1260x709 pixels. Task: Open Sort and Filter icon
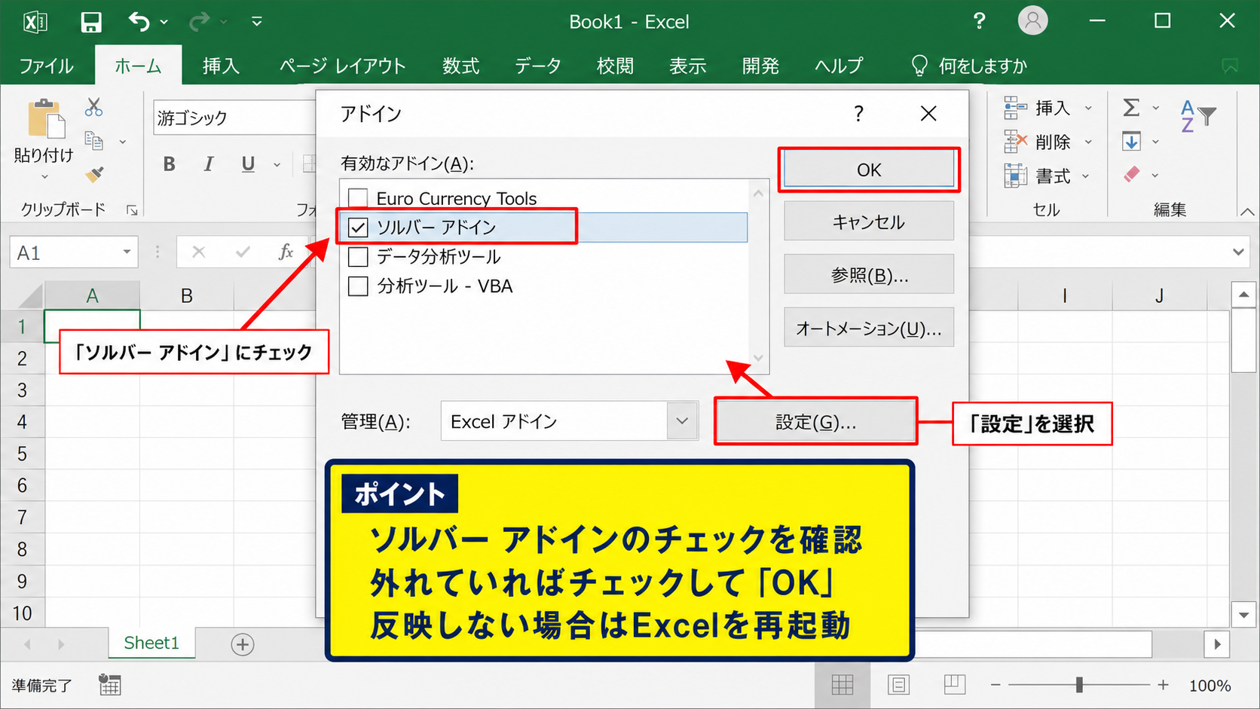[x=1198, y=116]
